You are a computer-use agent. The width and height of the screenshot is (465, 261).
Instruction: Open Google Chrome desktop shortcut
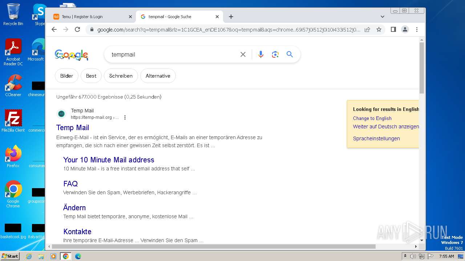click(13, 194)
